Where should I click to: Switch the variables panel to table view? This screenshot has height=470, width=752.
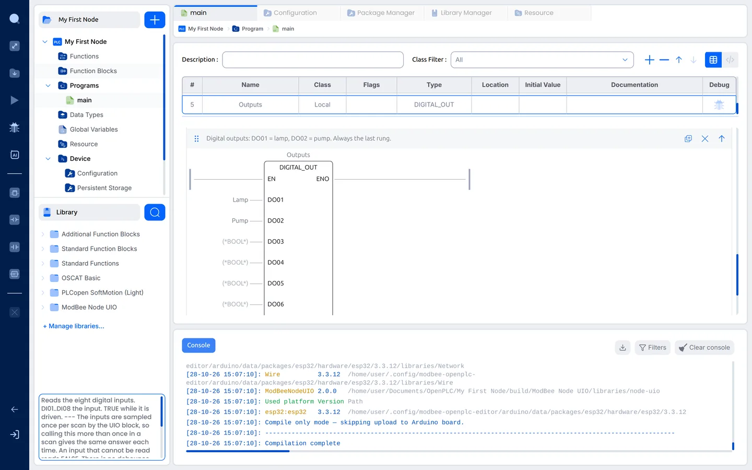click(713, 60)
